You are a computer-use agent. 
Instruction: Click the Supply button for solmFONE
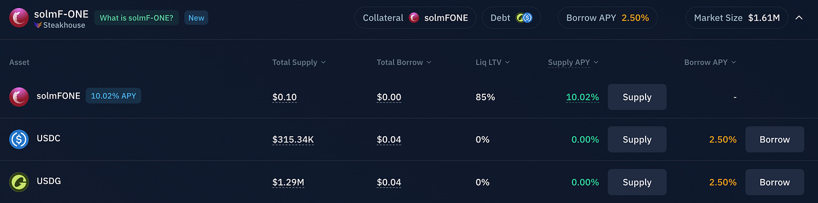click(637, 97)
